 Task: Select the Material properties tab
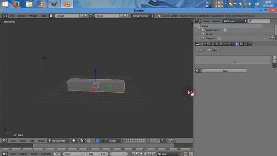pyautogui.click(x=237, y=44)
